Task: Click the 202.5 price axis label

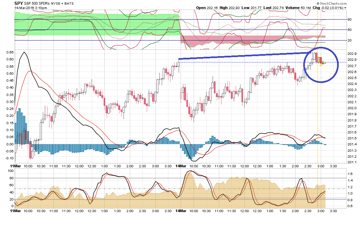Action: click(x=352, y=78)
